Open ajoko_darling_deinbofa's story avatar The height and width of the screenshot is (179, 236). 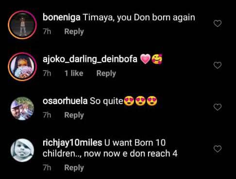tap(22, 67)
